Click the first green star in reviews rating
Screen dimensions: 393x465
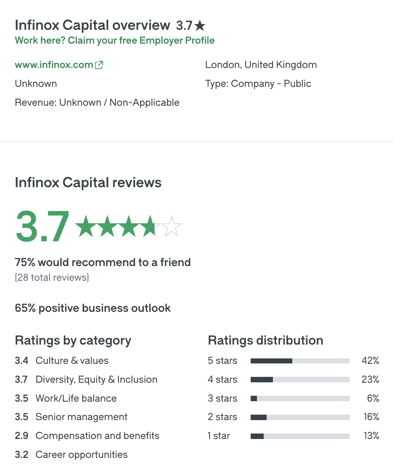86,226
